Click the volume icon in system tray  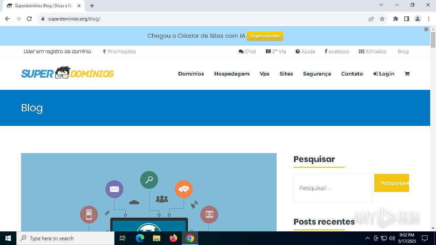[392, 238]
